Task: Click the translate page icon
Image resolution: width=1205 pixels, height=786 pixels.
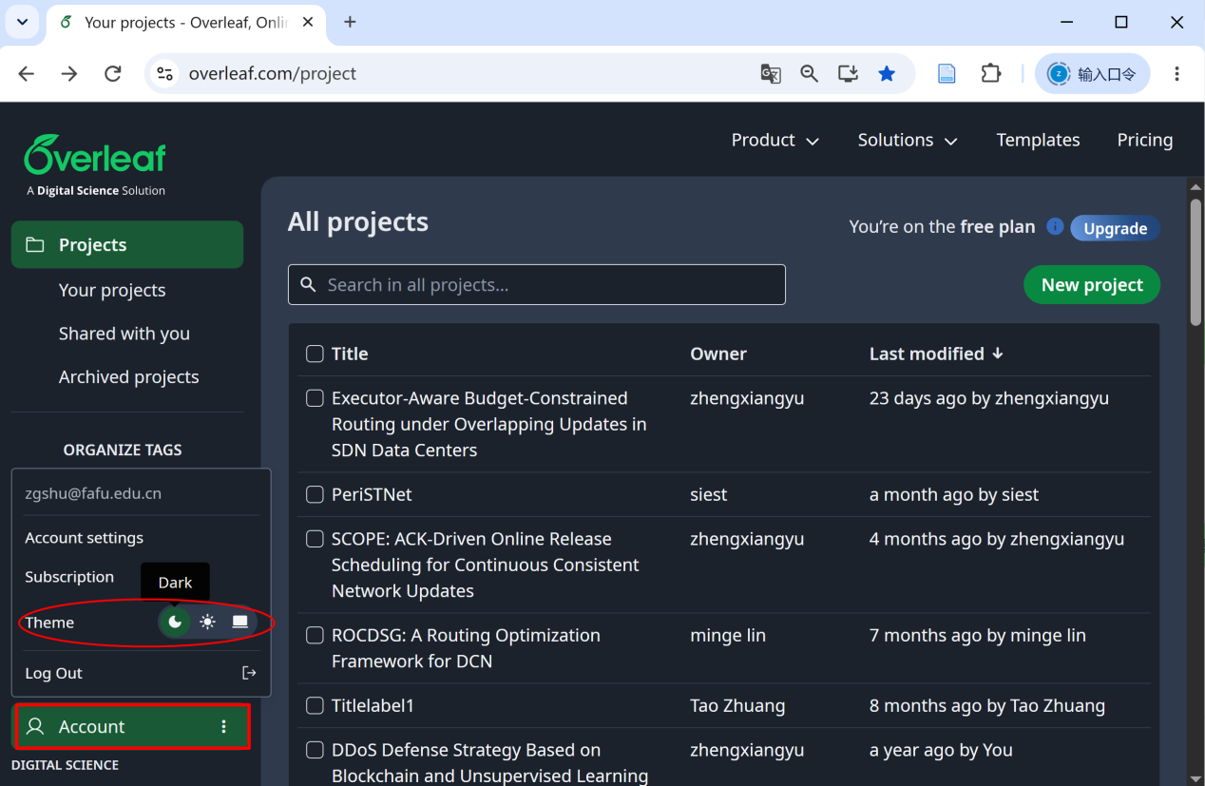Action: coord(771,73)
